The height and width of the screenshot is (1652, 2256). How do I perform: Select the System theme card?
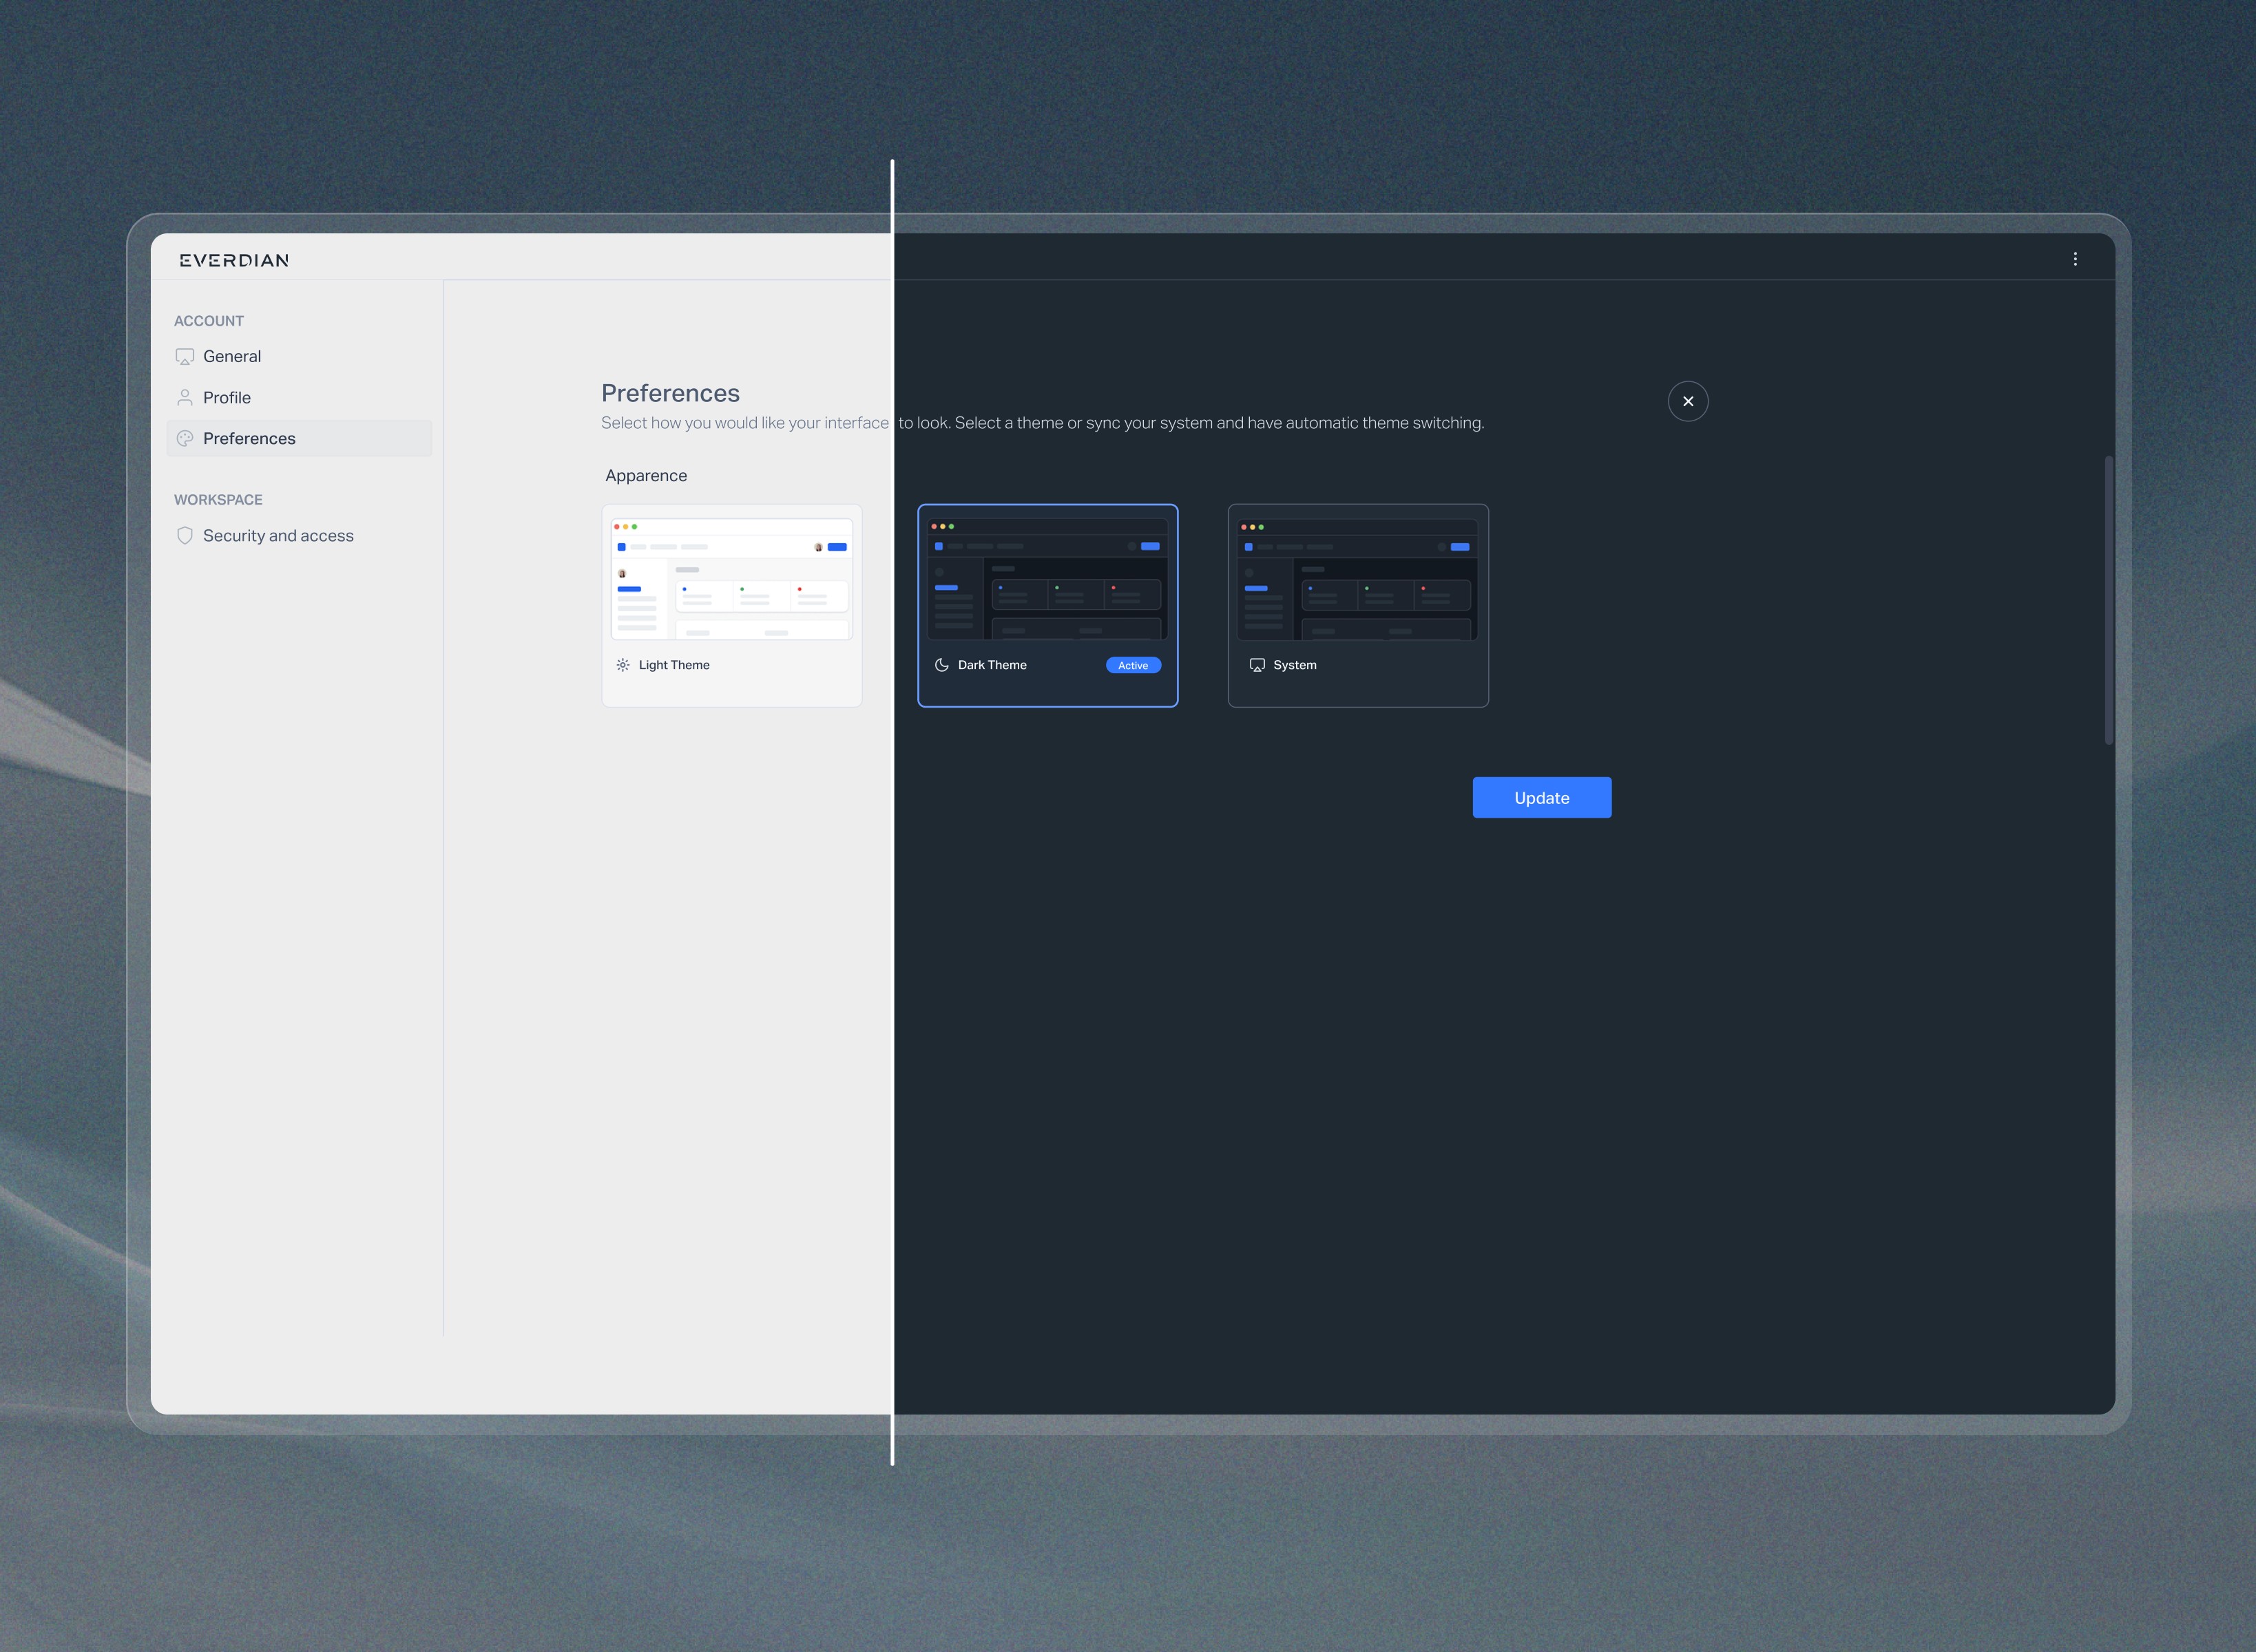pos(1357,688)
